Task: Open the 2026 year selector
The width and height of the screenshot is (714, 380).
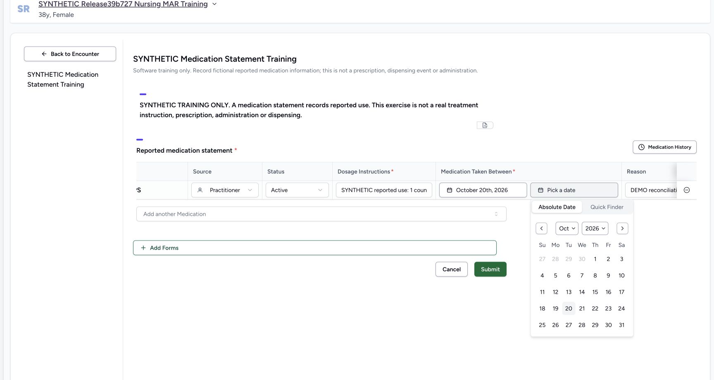Action: (595, 229)
